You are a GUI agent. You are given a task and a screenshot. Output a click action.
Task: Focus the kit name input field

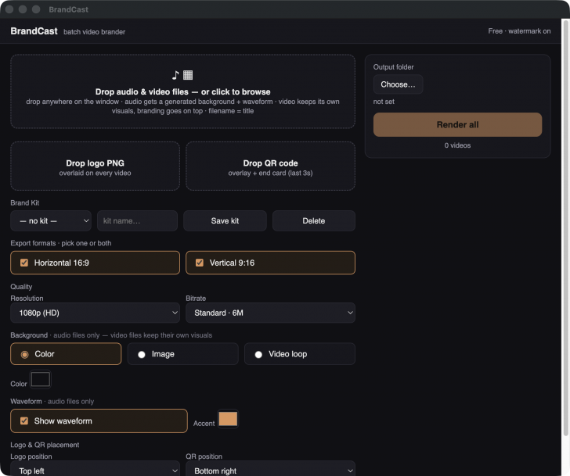(138, 220)
